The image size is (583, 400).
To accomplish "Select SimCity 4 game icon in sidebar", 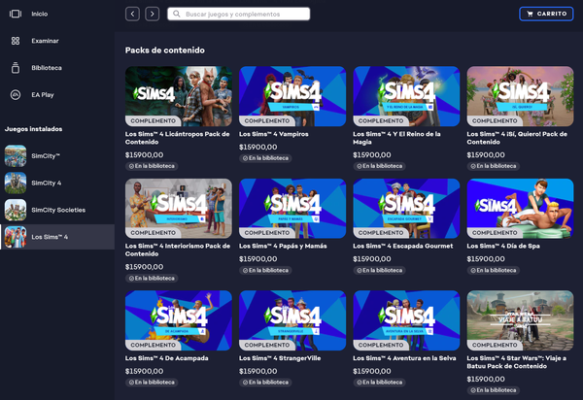I will pos(16,183).
